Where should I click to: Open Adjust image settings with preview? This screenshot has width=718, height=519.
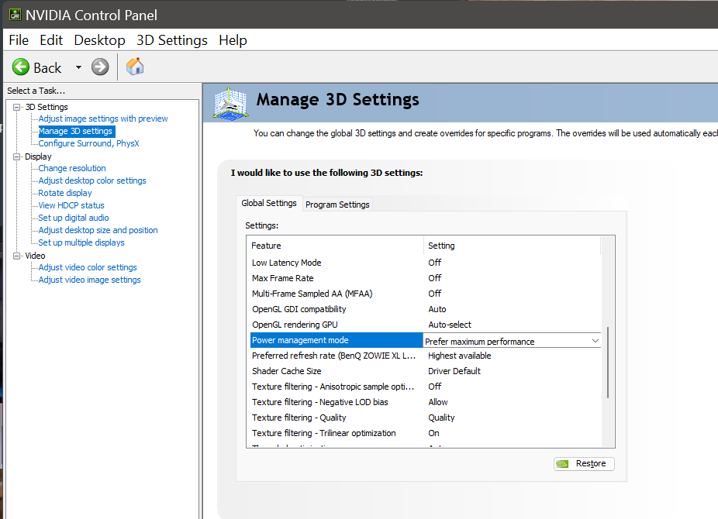pyautogui.click(x=103, y=119)
